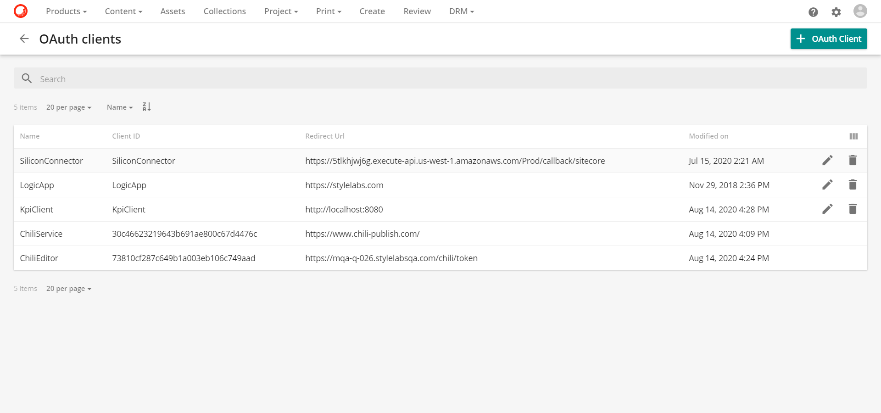Delete the KpiClient entry
Image resolution: width=881 pixels, height=413 pixels.
pyautogui.click(x=853, y=209)
